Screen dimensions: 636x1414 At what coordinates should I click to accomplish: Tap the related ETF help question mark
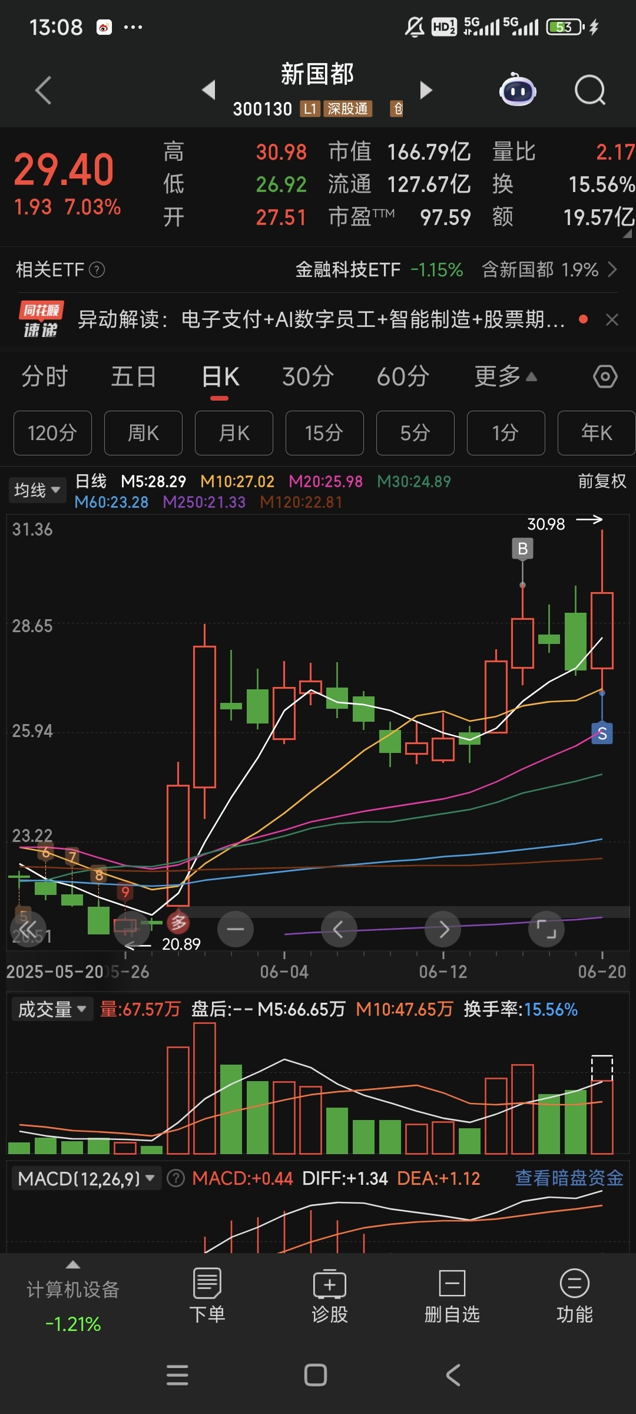[97, 270]
